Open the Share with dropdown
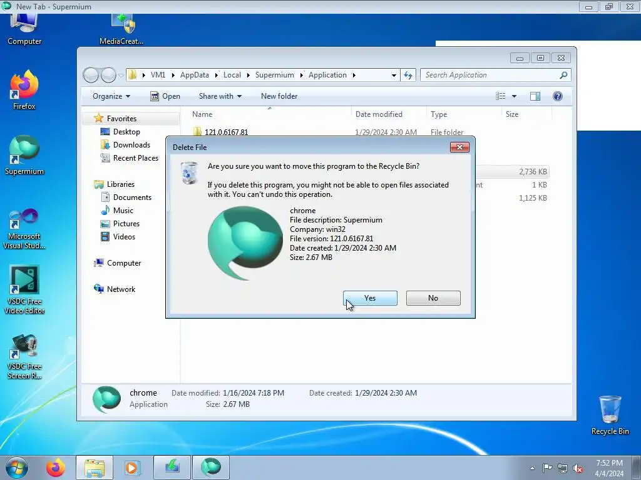This screenshot has width=641, height=480. pyautogui.click(x=220, y=96)
